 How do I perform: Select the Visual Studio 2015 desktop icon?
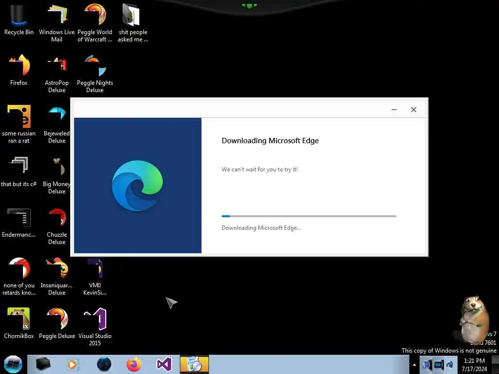(95, 326)
